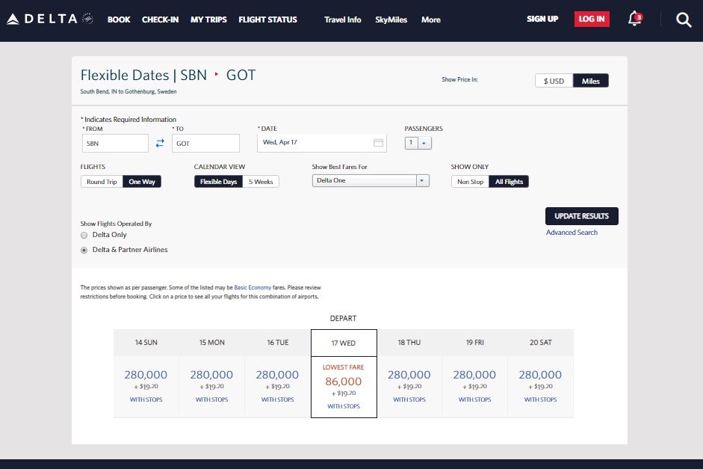Select the Delta Only radio button
The width and height of the screenshot is (703, 469).
[x=84, y=235]
